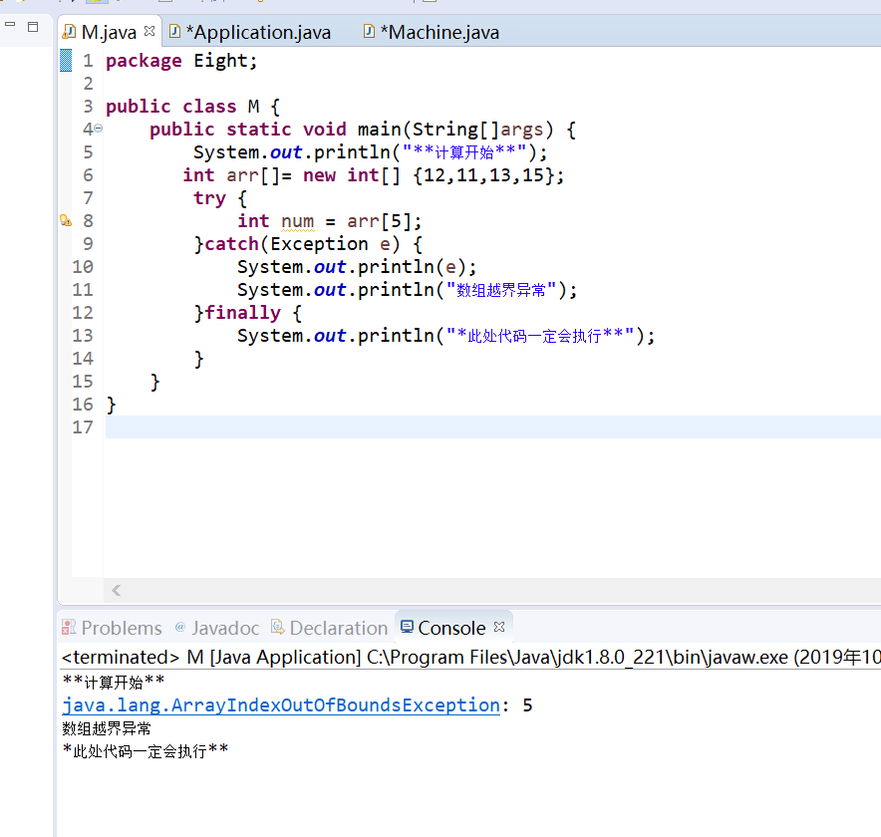Open the *Application.java editor tab
This screenshot has width=881, height=837.
(x=258, y=32)
